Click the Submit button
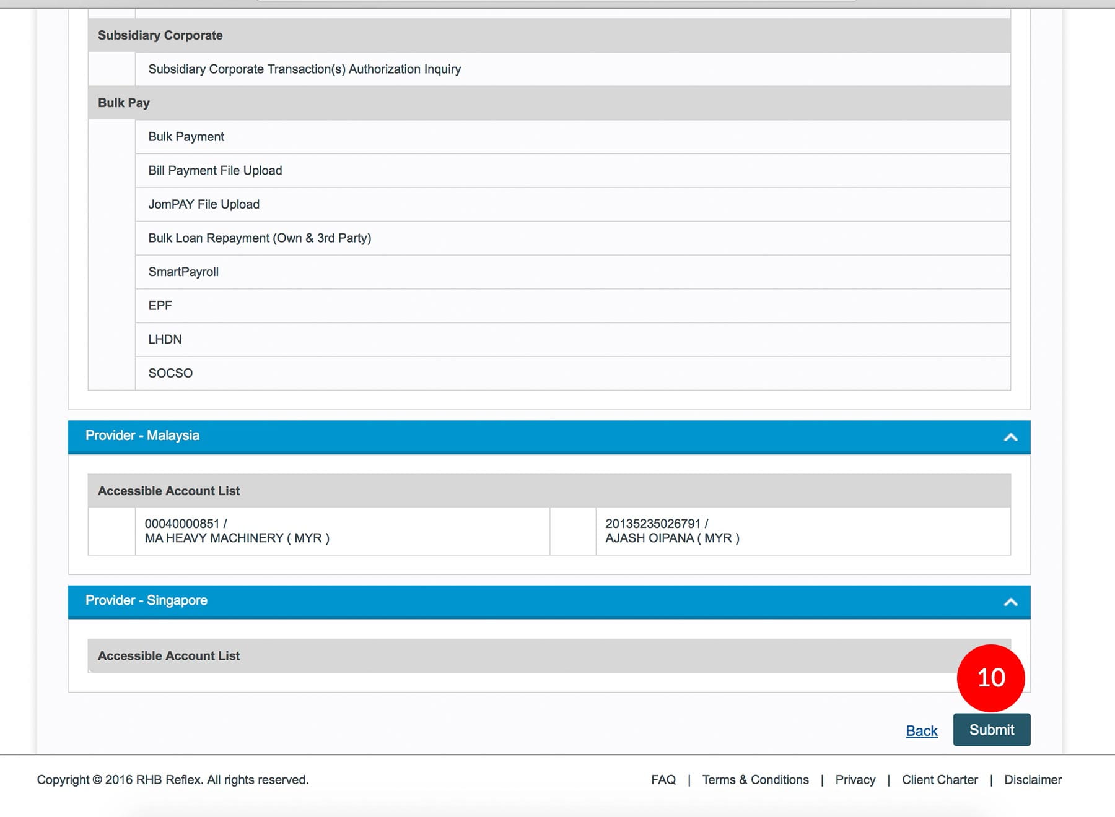 (991, 730)
